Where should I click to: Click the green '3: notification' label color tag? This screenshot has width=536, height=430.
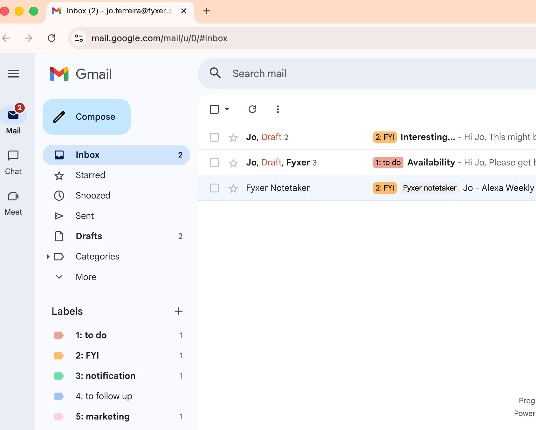click(x=59, y=376)
